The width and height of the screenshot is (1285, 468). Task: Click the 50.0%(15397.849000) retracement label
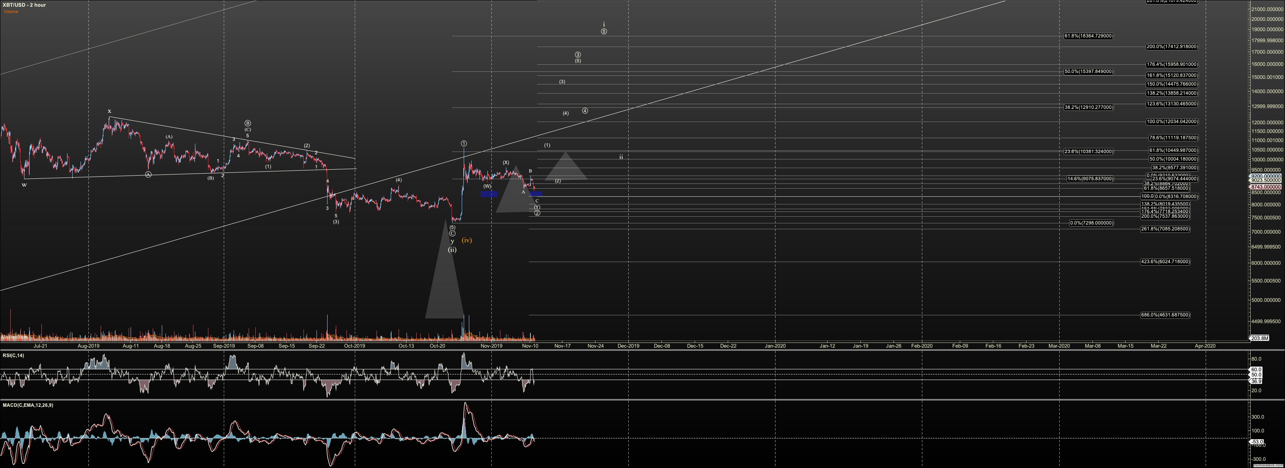(x=1088, y=71)
